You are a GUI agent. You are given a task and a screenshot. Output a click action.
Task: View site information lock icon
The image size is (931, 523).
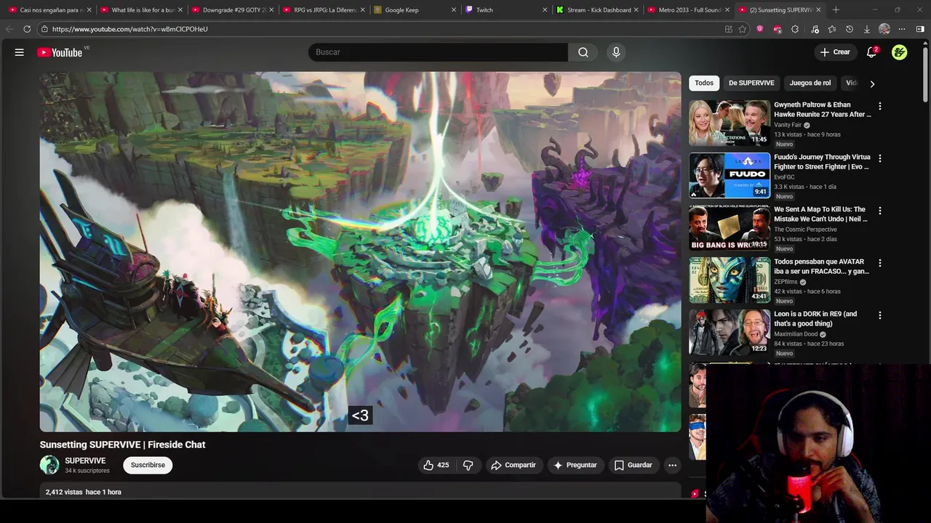click(x=44, y=29)
